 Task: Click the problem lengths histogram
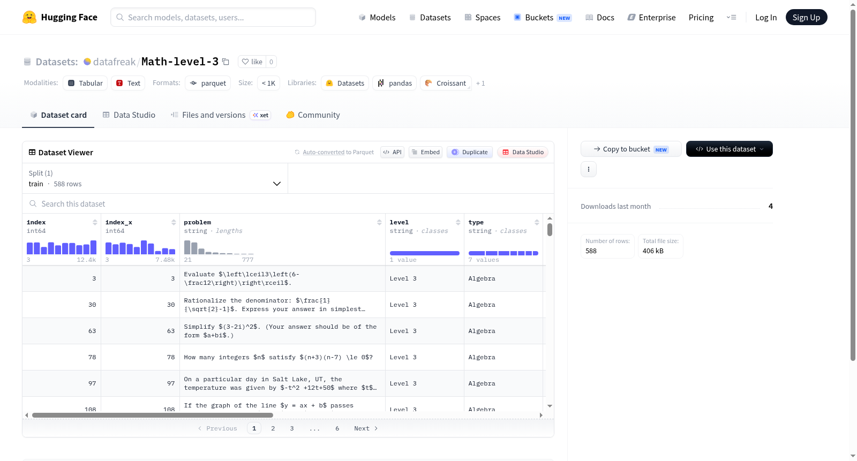coord(219,247)
